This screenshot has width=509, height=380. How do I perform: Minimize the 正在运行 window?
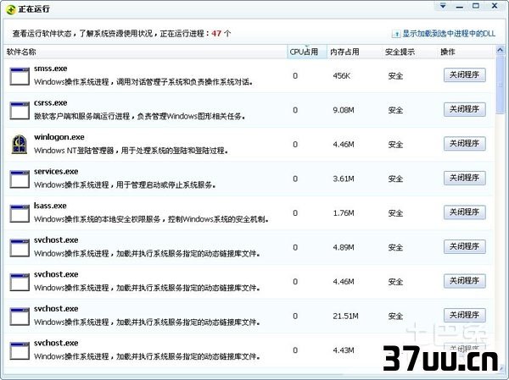[459, 6]
